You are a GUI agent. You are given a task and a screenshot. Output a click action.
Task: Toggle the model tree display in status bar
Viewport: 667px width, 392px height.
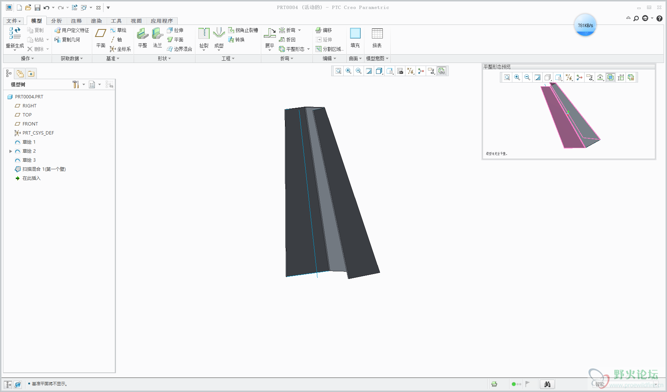8,384
